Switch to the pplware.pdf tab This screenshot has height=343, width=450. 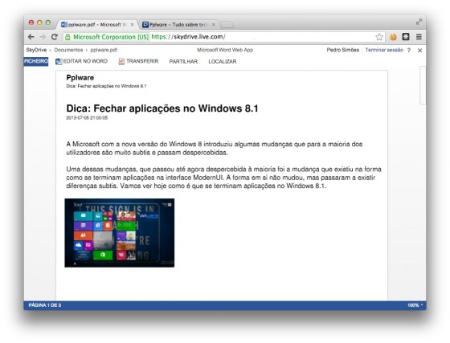click(x=97, y=25)
